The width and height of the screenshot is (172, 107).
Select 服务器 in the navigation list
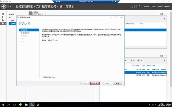(12, 14)
